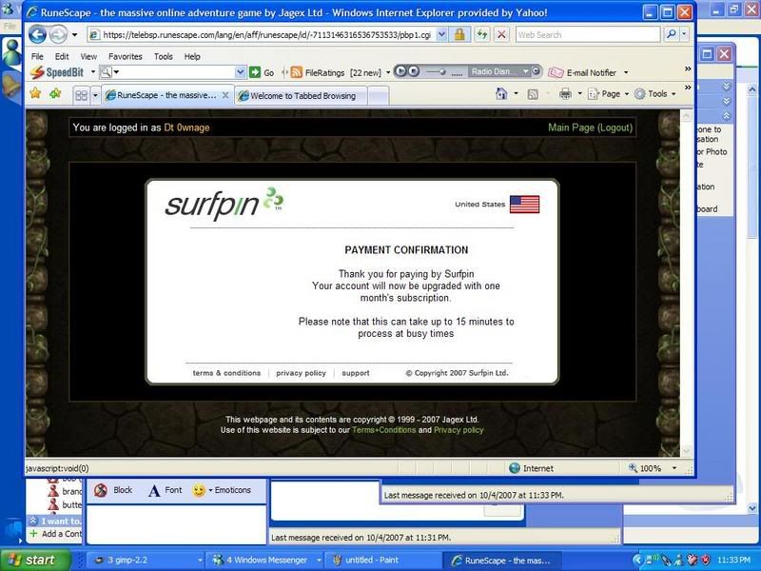Open the Quick Tabs list dropdown arrow
The height and width of the screenshot is (571, 761).
coord(95,95)
